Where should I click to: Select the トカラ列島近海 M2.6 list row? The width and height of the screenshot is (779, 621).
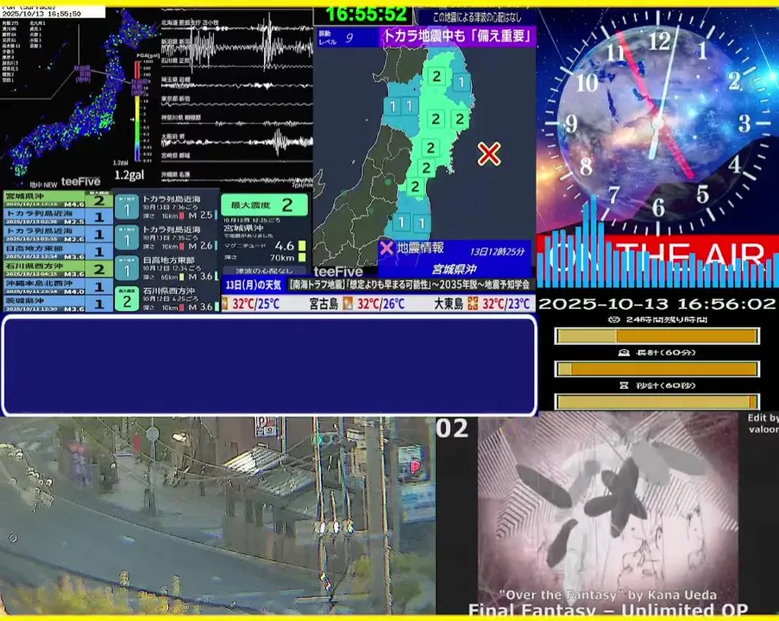(58, 234)
